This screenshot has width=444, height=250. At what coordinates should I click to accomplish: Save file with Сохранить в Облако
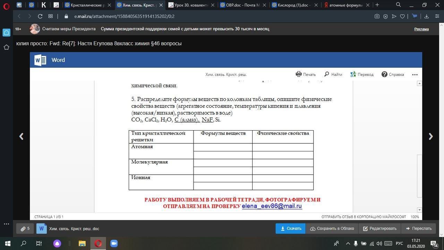tap(332, 228)
